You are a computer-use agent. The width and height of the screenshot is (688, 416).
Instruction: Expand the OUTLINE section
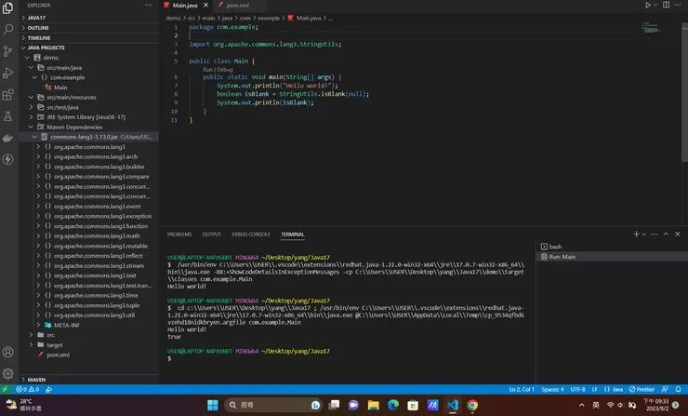coord(37,28)
